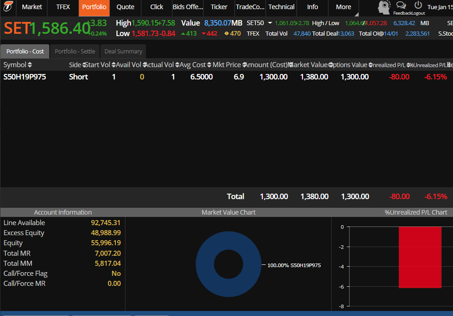Expand the corner triangle beside More

click(x=356, y=14)
